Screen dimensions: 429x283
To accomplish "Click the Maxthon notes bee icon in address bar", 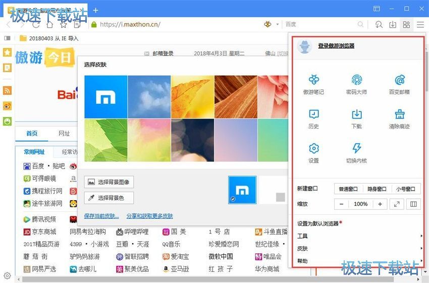I will coord(267,24).
